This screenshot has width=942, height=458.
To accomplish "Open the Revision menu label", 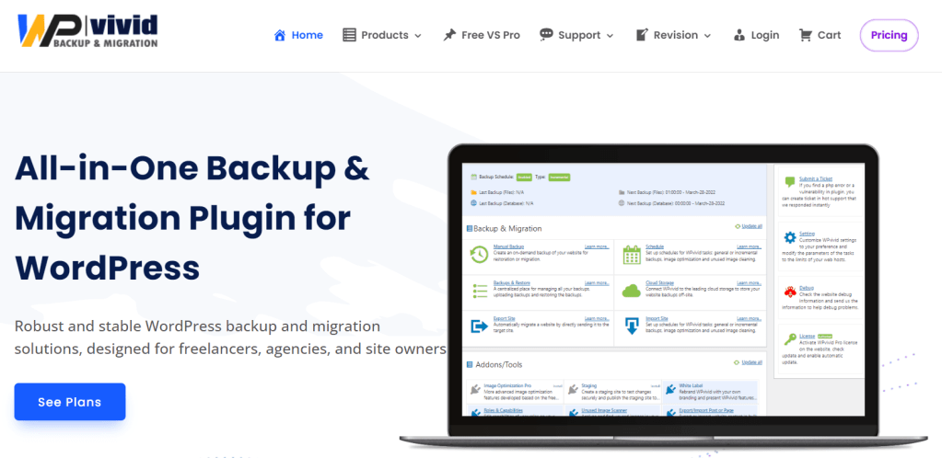I will coord(676,36).
